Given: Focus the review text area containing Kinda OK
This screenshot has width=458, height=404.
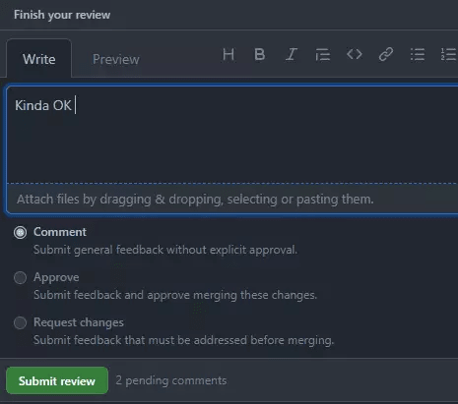Looking at the screenshot, I should click(232, 135).
